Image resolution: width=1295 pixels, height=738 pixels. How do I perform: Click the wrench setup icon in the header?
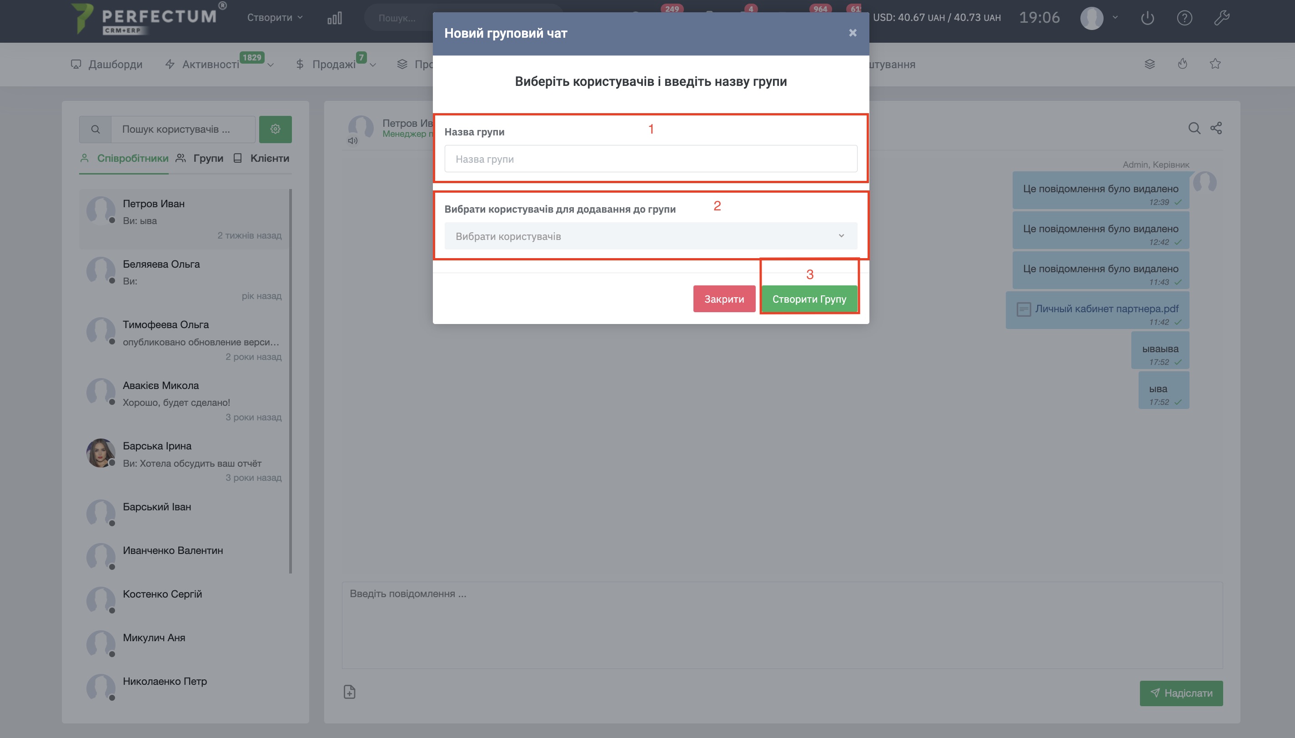pyautogui.click(x=1221, y=18)
